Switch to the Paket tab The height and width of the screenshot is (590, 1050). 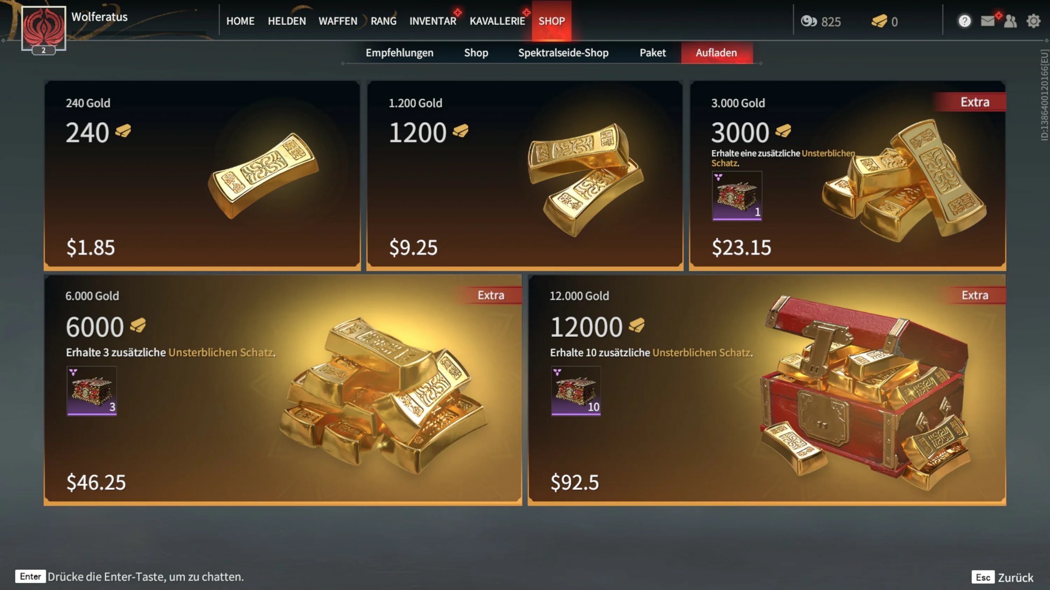tap(653, 53)
